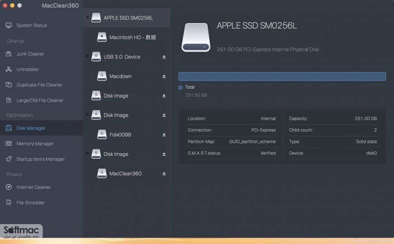Viewport: 394px width, 244px height.
Task: Select the Macdown volume entry
Action: tap(127, 76)
